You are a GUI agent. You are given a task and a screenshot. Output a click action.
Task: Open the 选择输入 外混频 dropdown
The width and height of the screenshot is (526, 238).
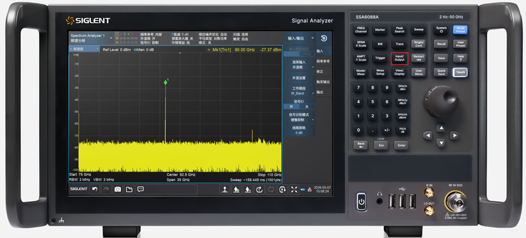[x=299, y=65]
